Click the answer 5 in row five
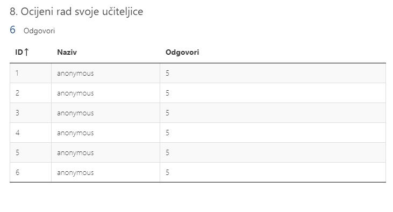This screenshot has width=393, height=212. (x=167, y=152)
